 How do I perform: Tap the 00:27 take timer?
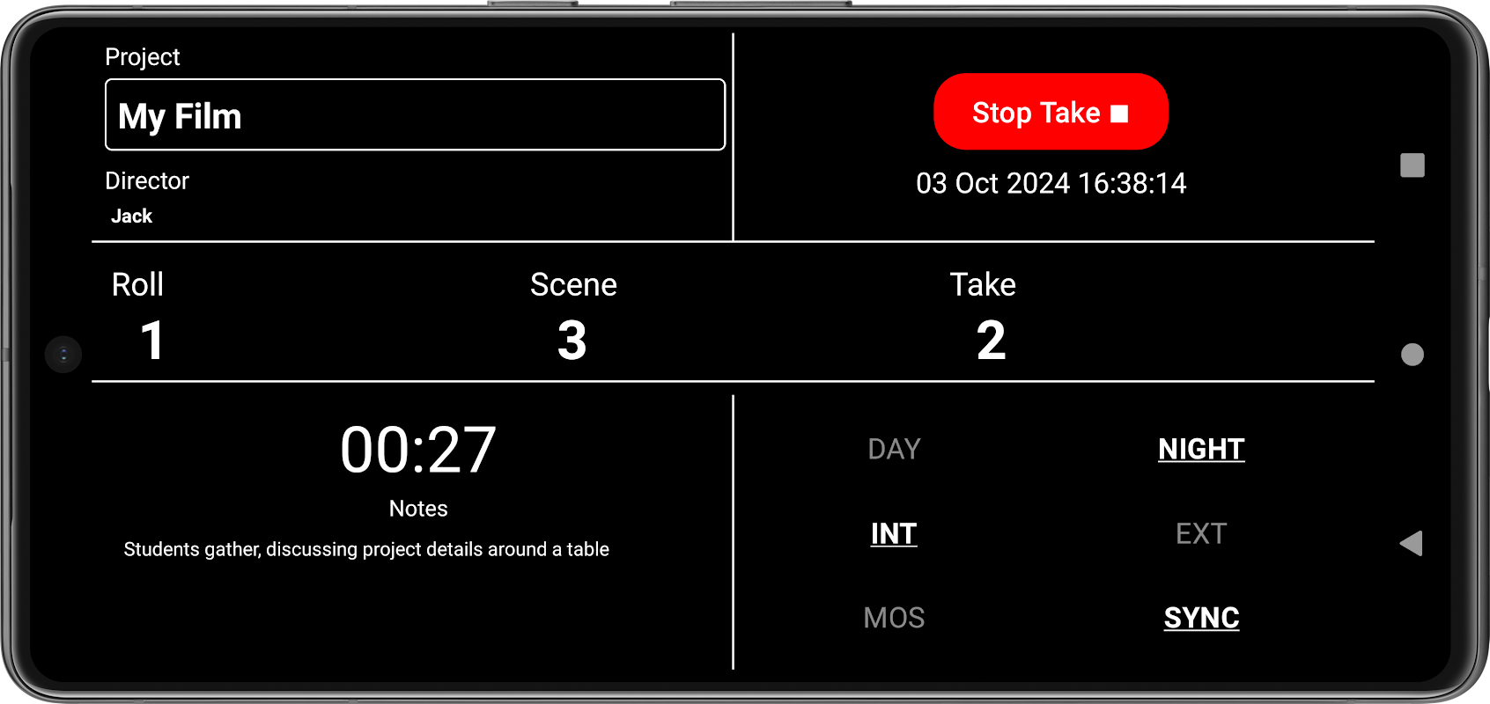point(418,450)
